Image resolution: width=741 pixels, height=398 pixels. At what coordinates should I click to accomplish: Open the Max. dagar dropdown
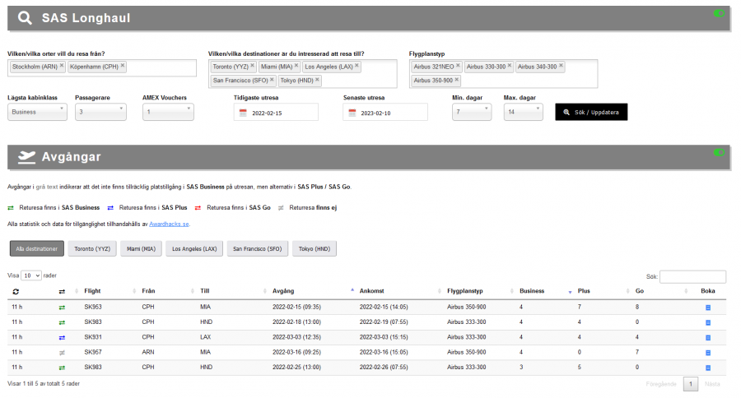pyautogui.click(x=523, y=112)
